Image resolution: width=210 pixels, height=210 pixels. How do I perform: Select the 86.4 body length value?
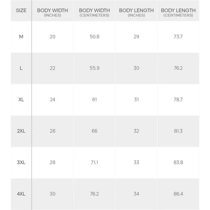178,194
